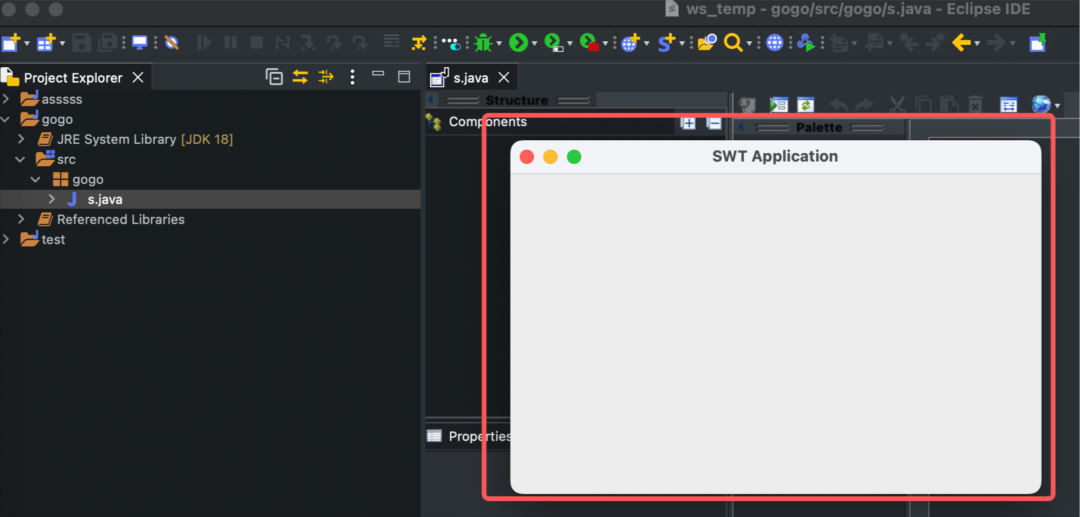Select the asssss project
Screen dimensions: 1080x517
click(x=61, y=99)
